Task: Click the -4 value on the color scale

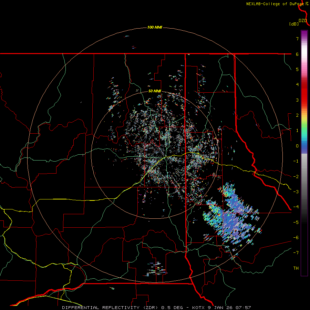Action: click(296, 207)
